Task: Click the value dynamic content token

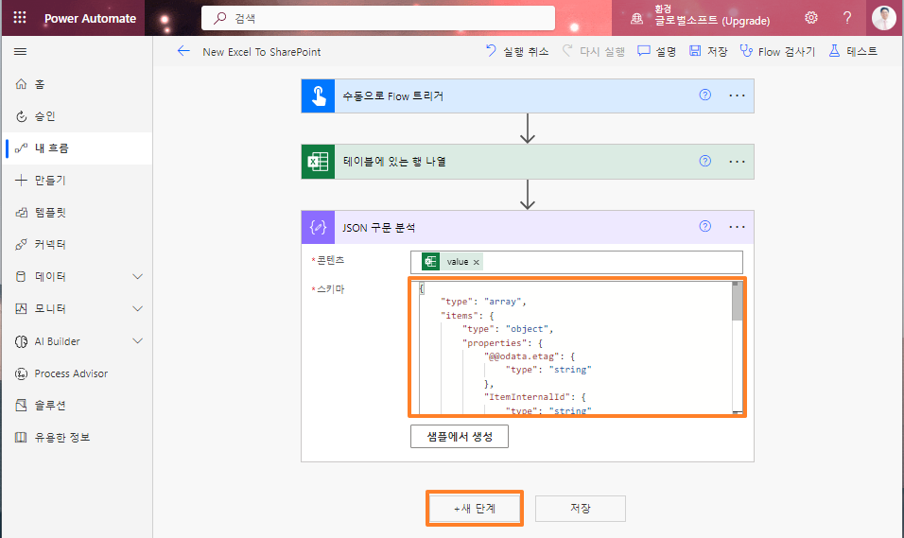Action: [x=452, y=262]
